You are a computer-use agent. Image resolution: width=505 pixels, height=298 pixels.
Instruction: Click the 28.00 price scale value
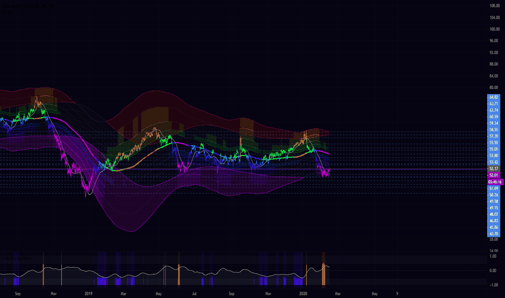coord(494,239)
